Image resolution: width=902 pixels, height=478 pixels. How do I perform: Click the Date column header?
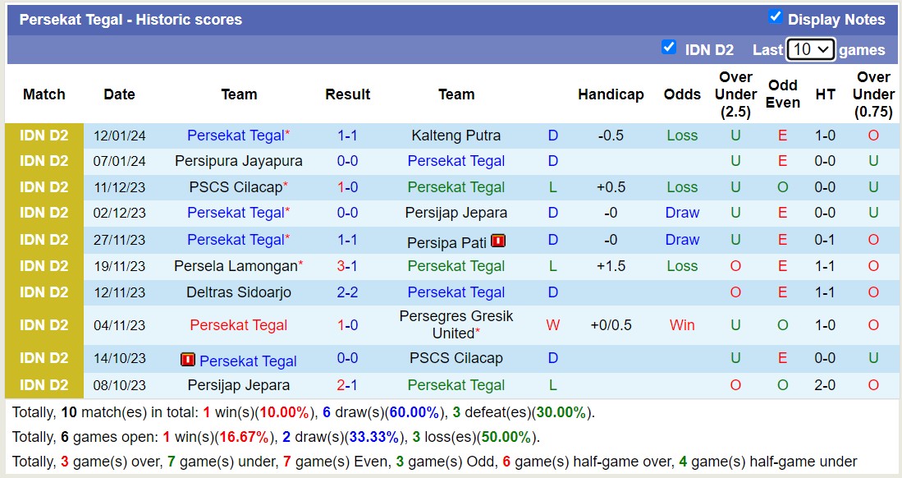(119, 94)
